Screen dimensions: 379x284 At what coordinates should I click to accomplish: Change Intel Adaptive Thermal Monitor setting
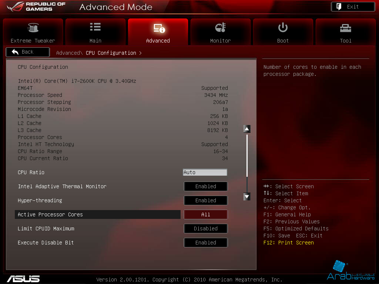point(206,186)
